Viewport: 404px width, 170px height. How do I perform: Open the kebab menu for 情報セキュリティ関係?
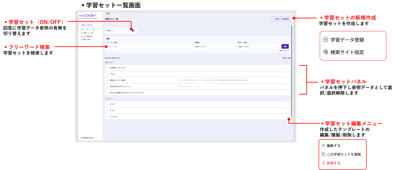coord(288,80)
